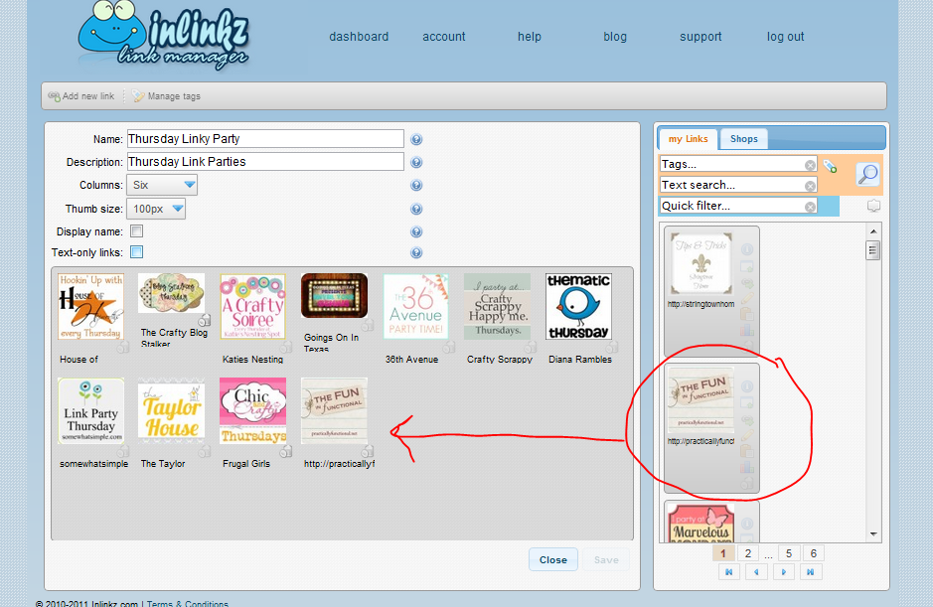This screenshot has width=933, height=607.
Task: Select the 36th Avenue Party Time thumbnail
Action: [x=416, y=306]
